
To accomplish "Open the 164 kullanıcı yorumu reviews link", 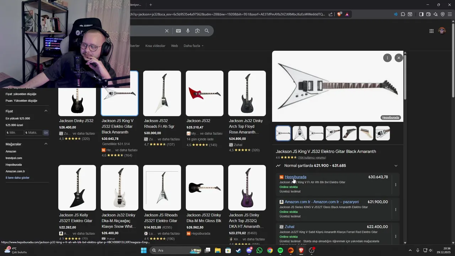I will coord(312,158).
